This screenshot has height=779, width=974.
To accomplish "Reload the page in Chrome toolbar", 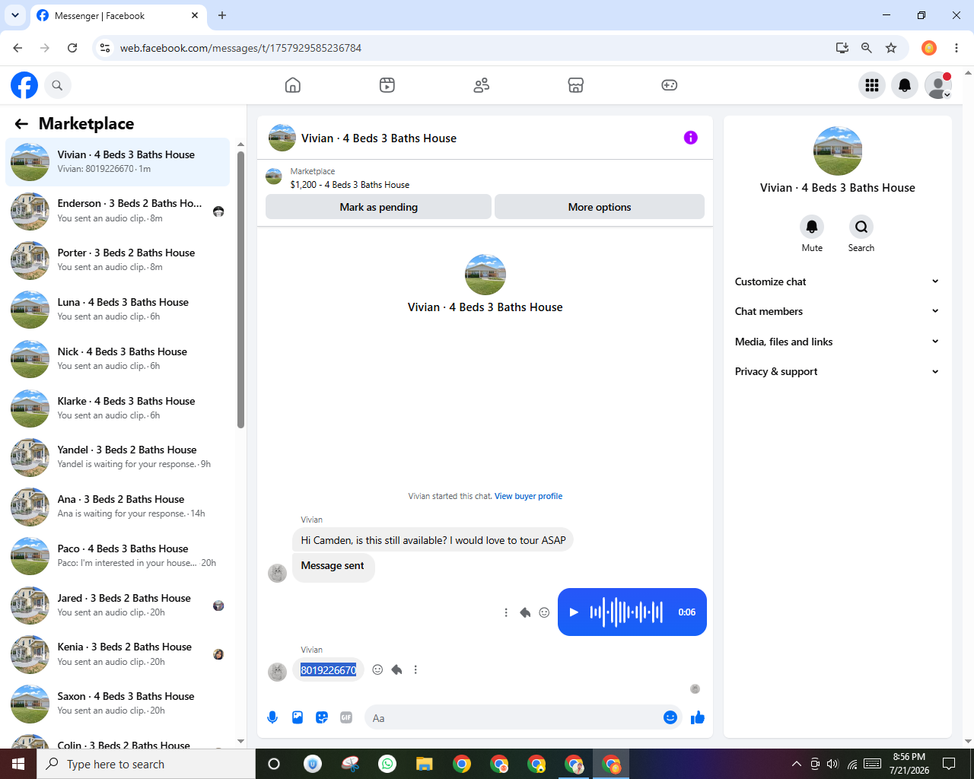I will coord(72,48).
